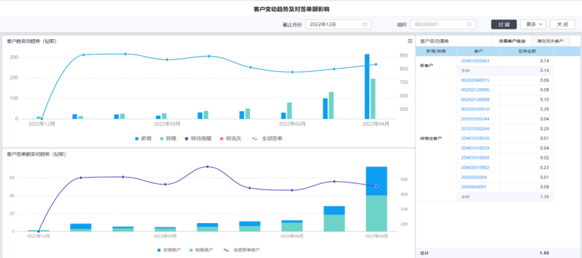Expand the 更多 dropdown

pyautogui.click(x=533, y=24)
